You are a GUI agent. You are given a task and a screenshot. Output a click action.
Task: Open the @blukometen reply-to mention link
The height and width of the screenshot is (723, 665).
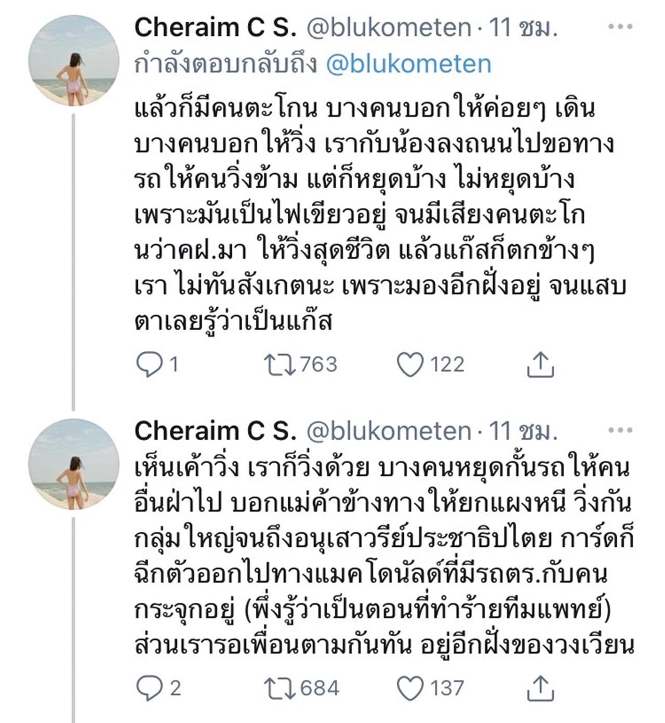408,64
